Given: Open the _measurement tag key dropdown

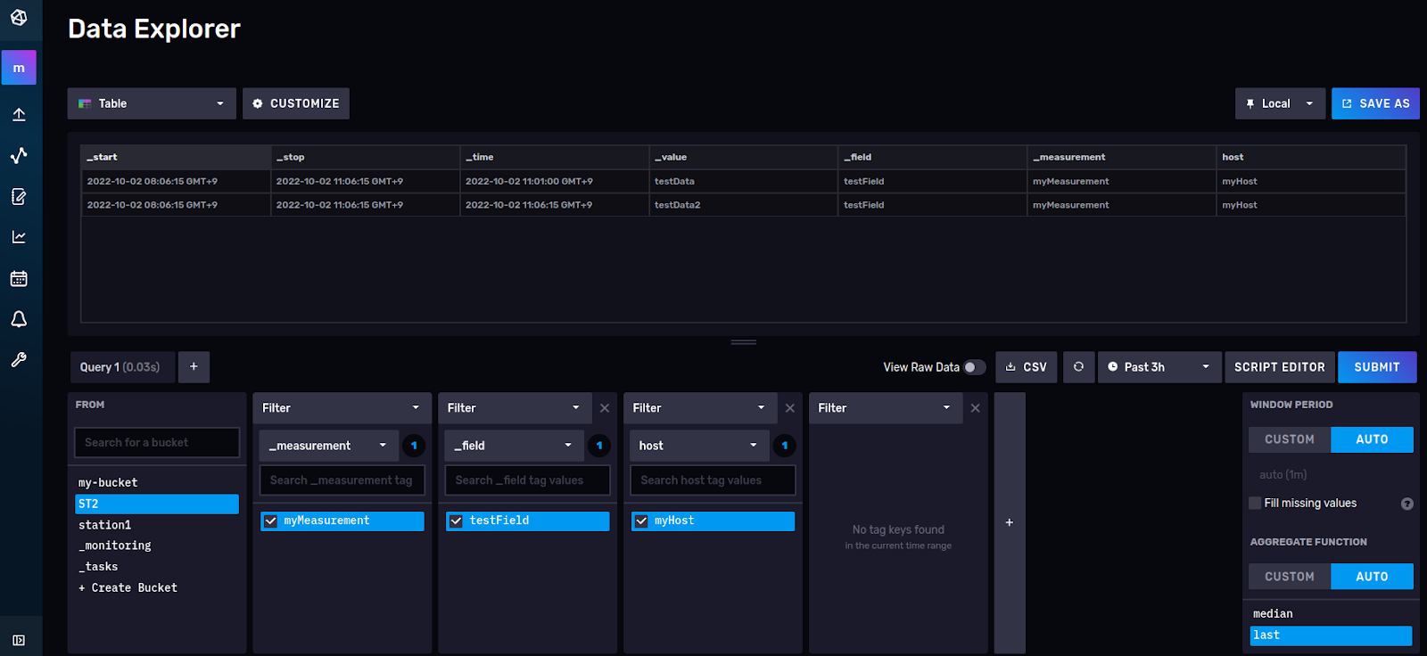Looking at the screenshot, I should [x=329, y=446].
